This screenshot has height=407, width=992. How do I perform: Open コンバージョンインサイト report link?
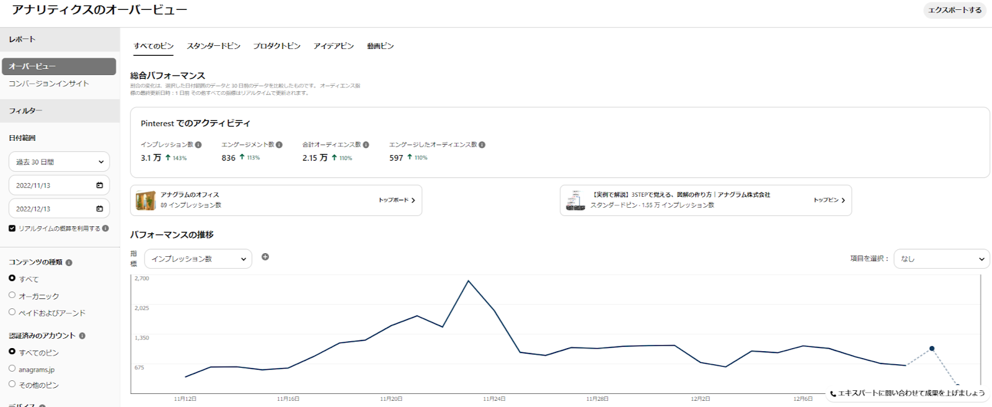point(49,84)
